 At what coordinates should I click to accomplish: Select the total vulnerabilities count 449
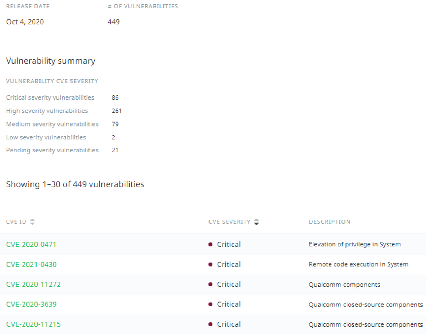tap(114, 22)
